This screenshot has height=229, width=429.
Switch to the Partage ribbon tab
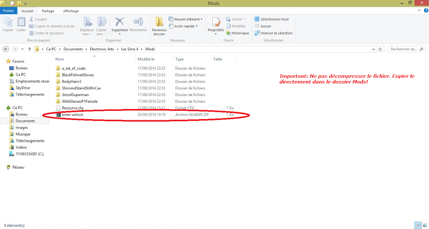[48, 11]
